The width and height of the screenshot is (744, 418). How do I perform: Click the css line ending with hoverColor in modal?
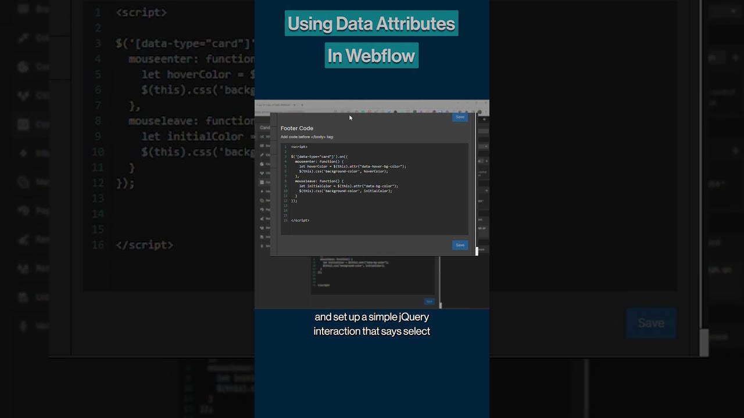click(x=344, y=171)
